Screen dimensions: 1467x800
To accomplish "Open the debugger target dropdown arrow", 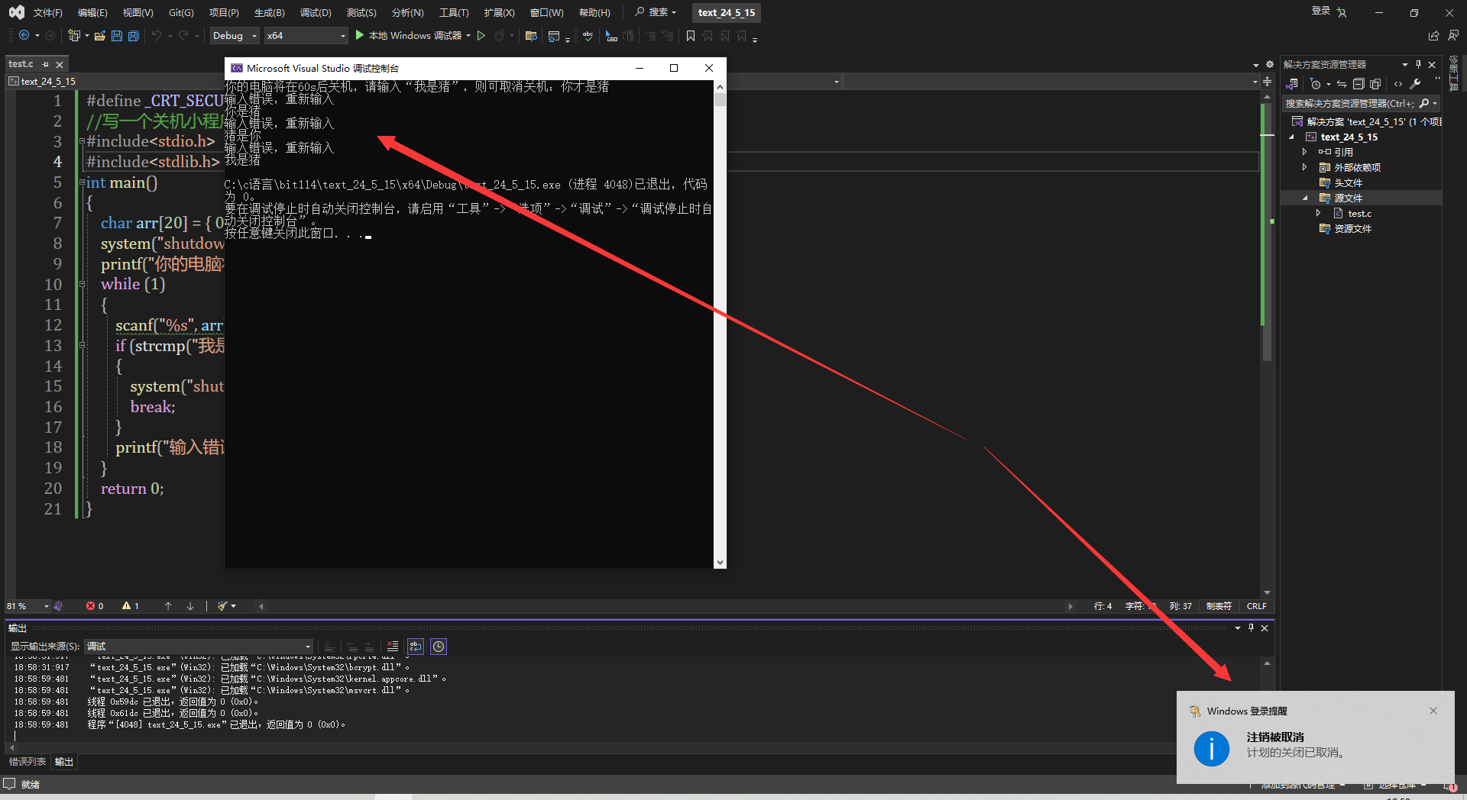I will tap(468, 35).
